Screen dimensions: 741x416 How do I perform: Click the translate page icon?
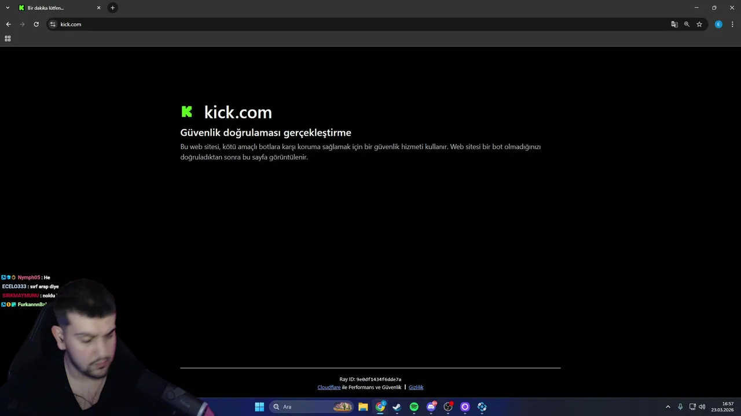click(x=674, y=24)
